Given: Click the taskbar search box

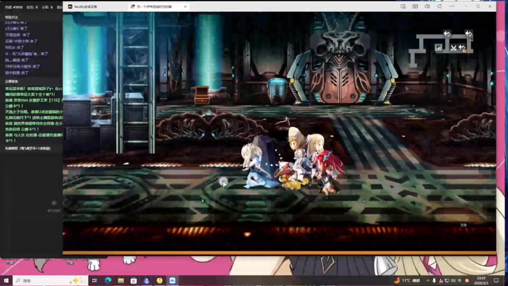Looking at the screenshot, I should click(x=50, y=280).
